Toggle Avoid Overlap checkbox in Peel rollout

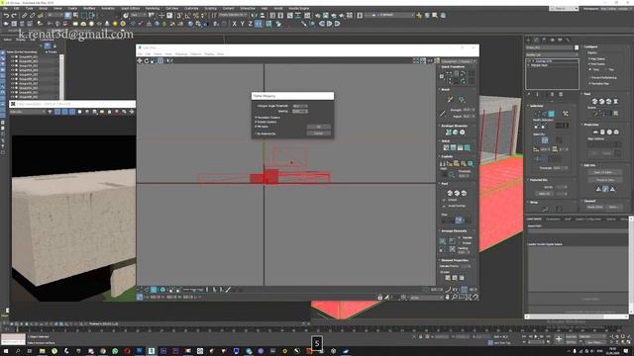[x=445, y=206]
